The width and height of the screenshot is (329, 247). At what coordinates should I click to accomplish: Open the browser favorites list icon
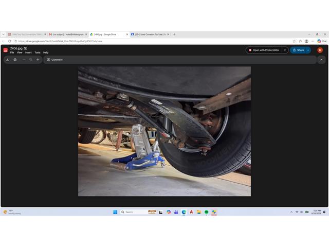pyautogui.click(x=300, y=41)
